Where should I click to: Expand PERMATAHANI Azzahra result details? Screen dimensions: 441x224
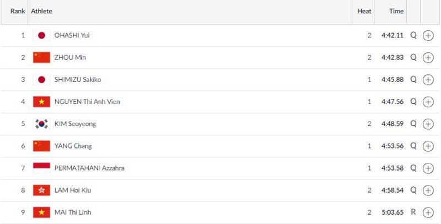tap(428, 168)
